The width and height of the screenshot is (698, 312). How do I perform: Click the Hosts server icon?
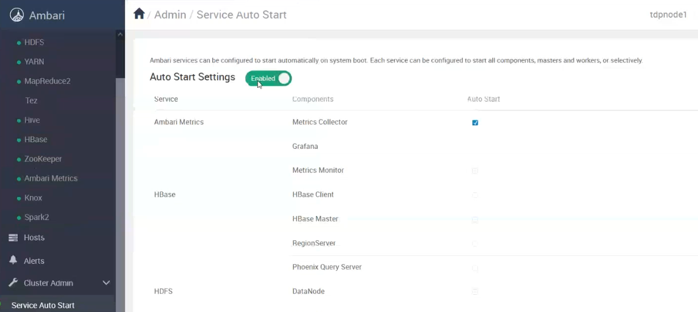[13, 237]
